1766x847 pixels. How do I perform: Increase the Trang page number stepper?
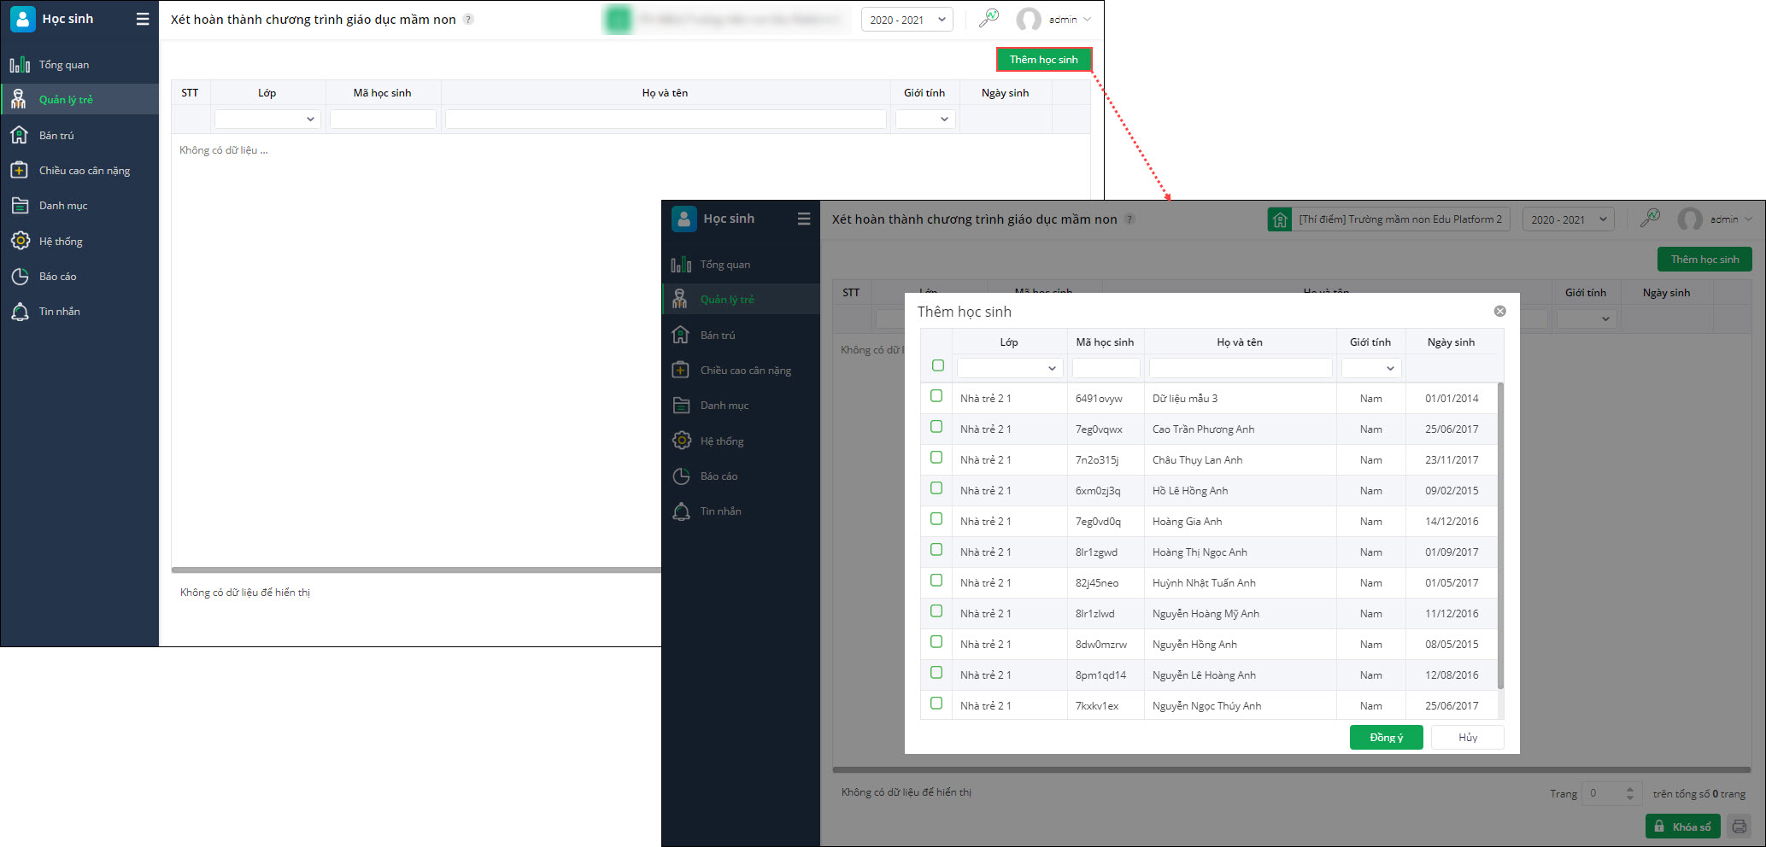1630,789
